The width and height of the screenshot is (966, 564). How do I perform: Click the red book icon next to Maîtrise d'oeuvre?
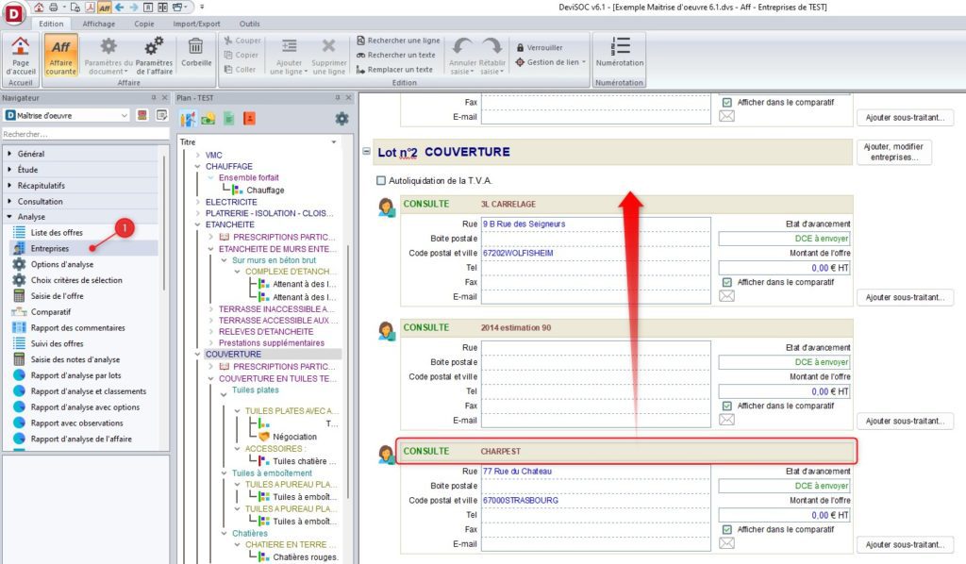tap(142, 115)
